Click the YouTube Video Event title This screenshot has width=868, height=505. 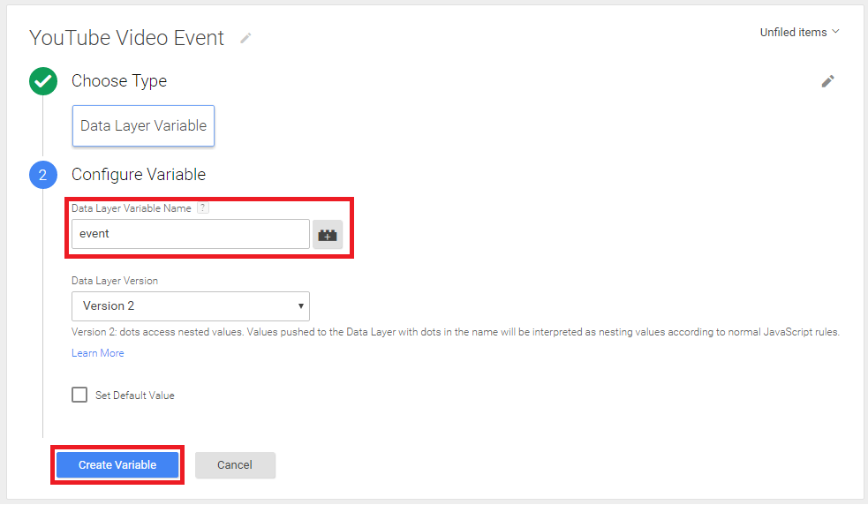pos(126,38)
